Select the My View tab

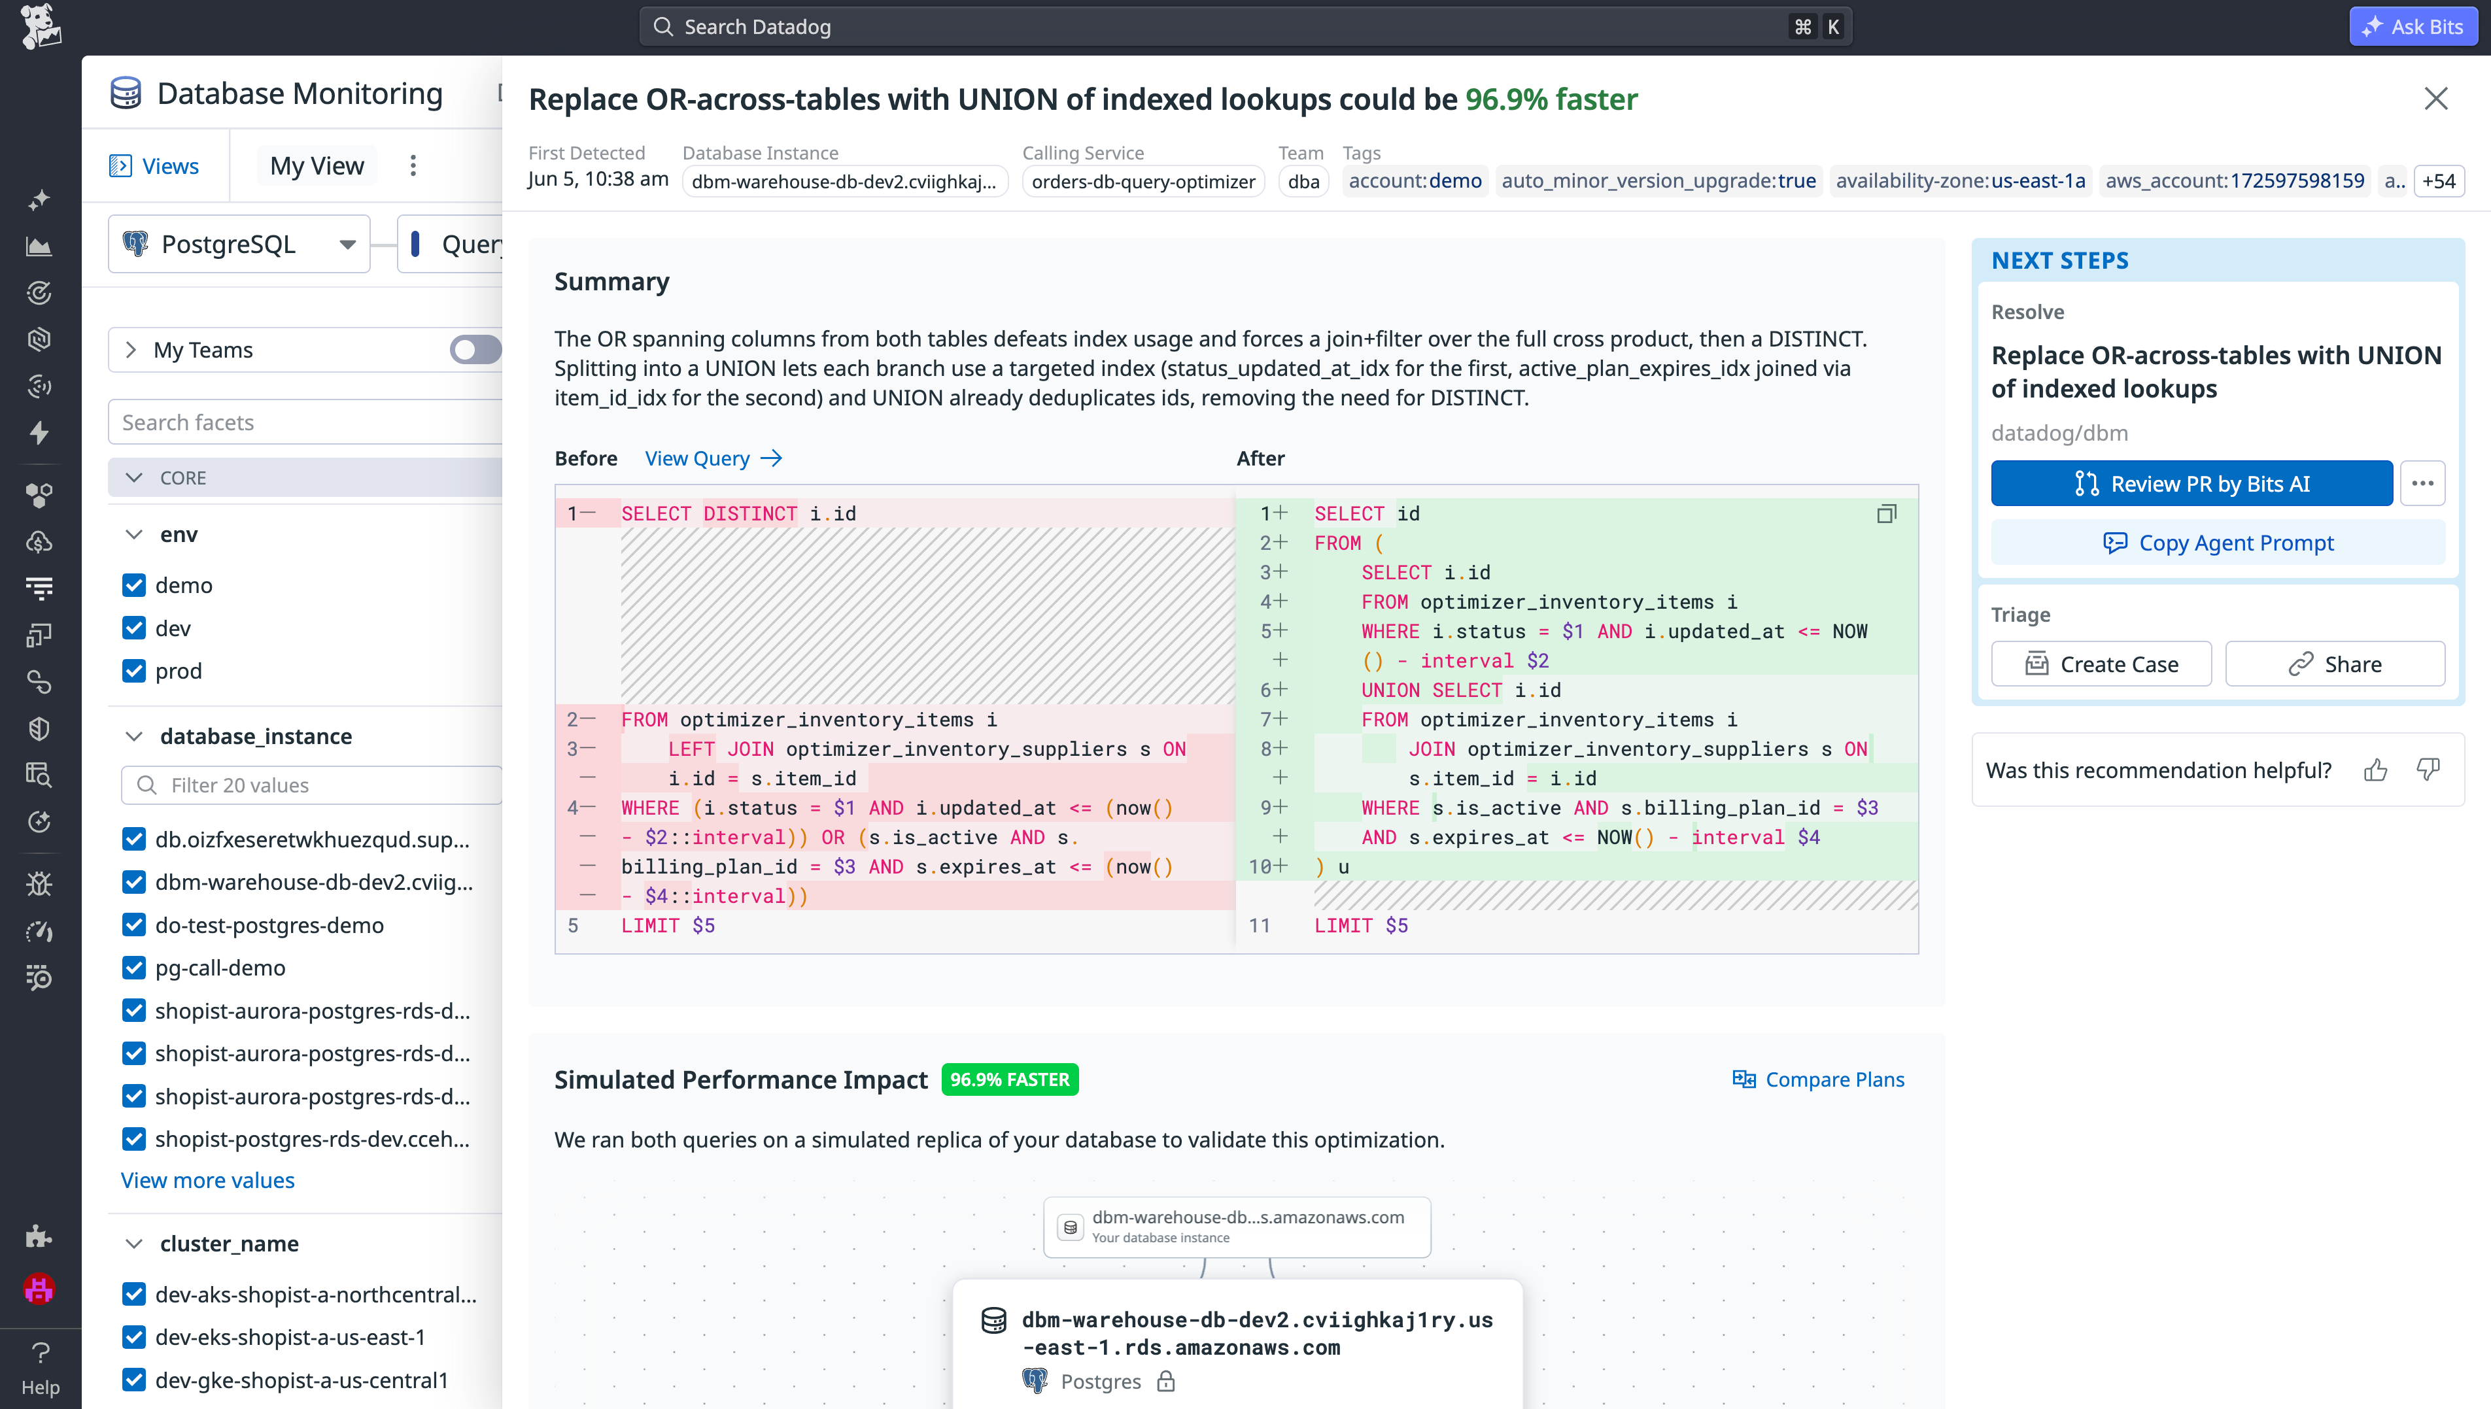click(317, 165)
